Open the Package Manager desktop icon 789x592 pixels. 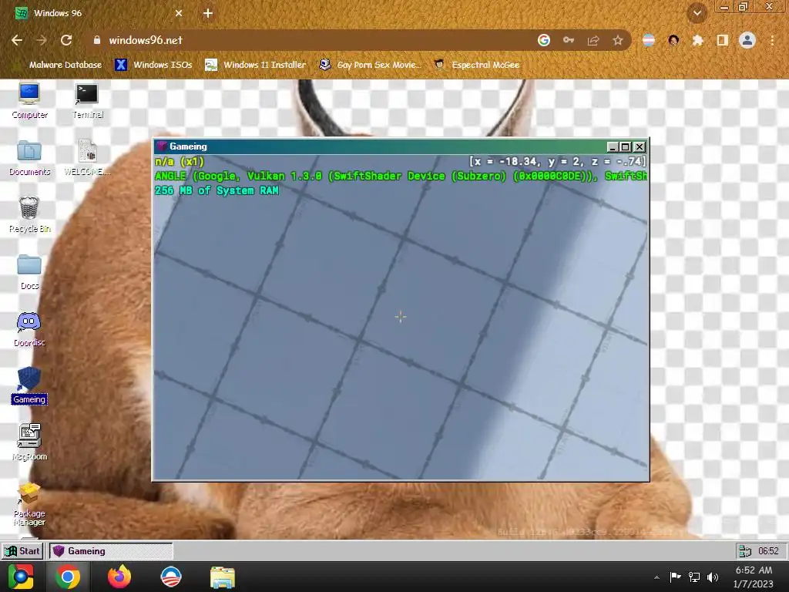(x=29, y=504)
